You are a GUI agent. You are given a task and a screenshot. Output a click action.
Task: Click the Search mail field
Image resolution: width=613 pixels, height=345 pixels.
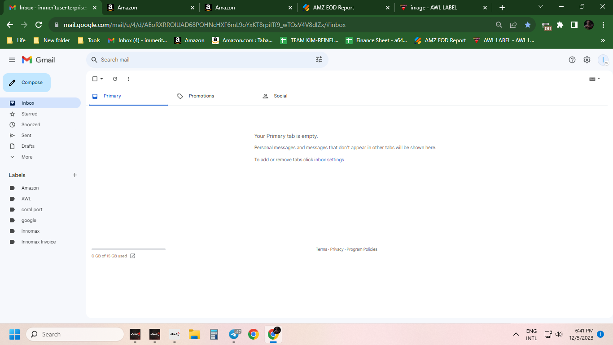click(206, 60)
